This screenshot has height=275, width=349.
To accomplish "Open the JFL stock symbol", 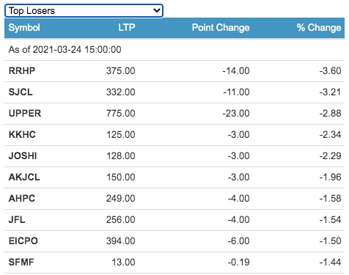I will [17, 220].
